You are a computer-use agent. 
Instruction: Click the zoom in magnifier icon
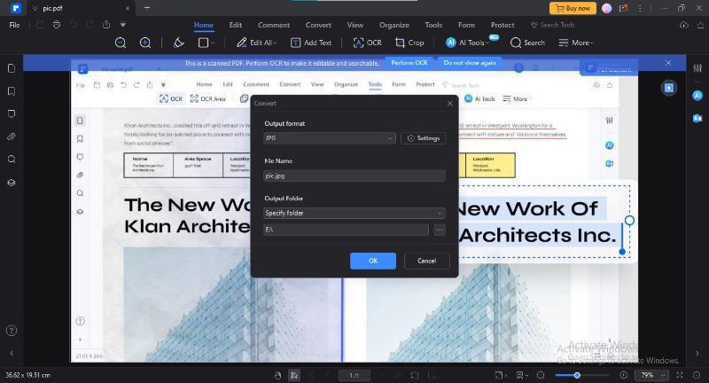(145, 43)
